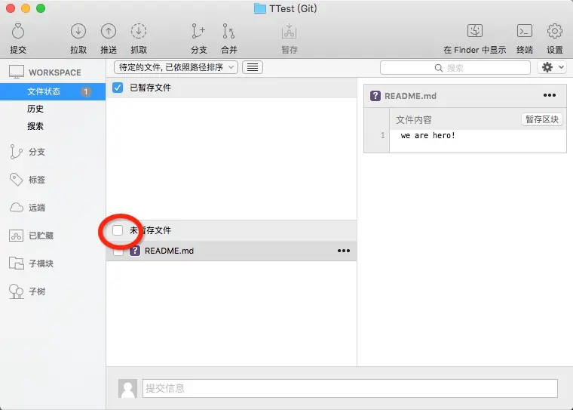573x410 pixels.
Task: Click the 已暂存文件 section label
Action: [x=151, y=88]
